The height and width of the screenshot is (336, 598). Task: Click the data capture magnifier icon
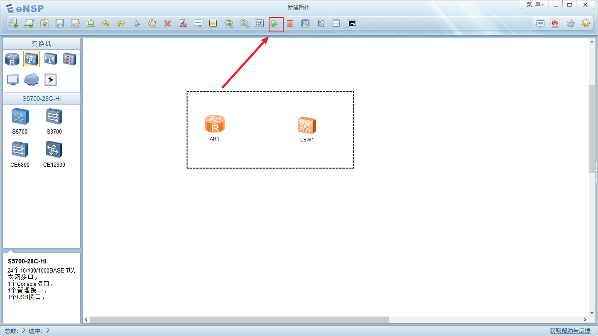(305, 23)
